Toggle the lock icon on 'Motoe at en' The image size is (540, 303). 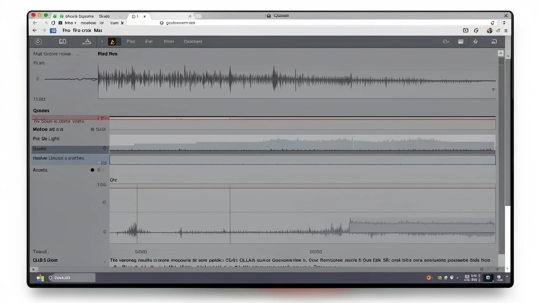92,129
